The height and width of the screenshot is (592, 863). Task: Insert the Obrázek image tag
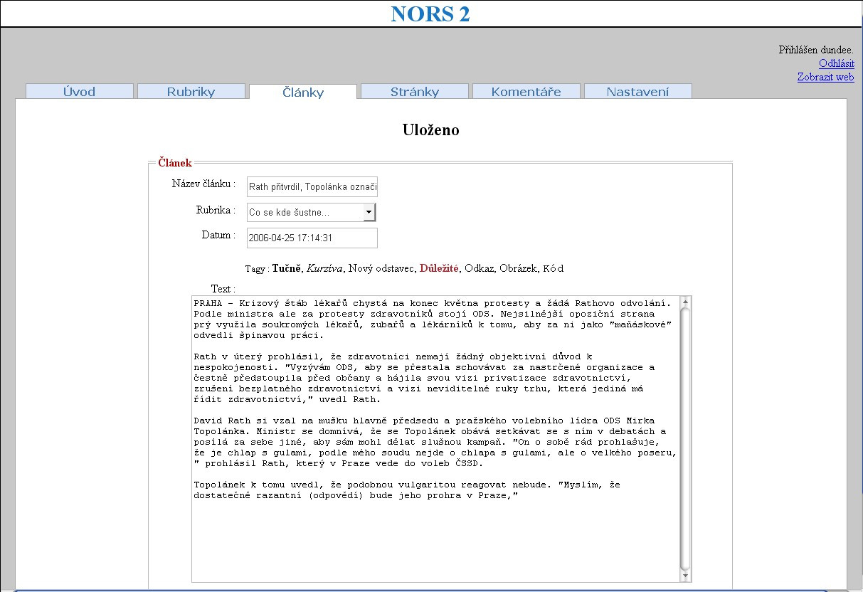518,268
